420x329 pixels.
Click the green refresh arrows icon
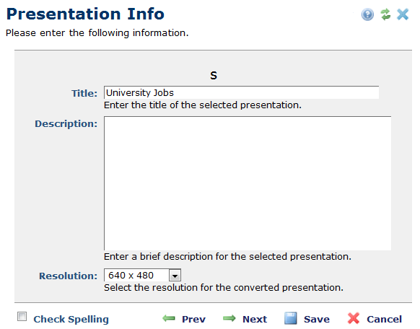point(385,14)
